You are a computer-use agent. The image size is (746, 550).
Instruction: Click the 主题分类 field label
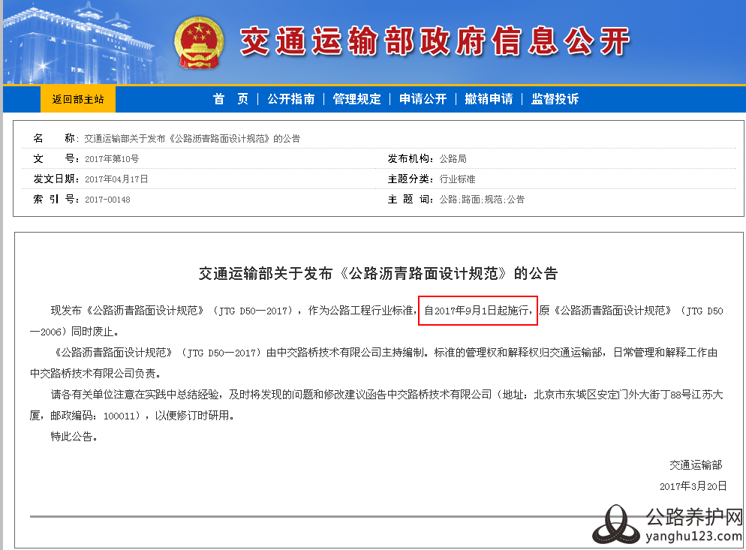pos(411,179)
